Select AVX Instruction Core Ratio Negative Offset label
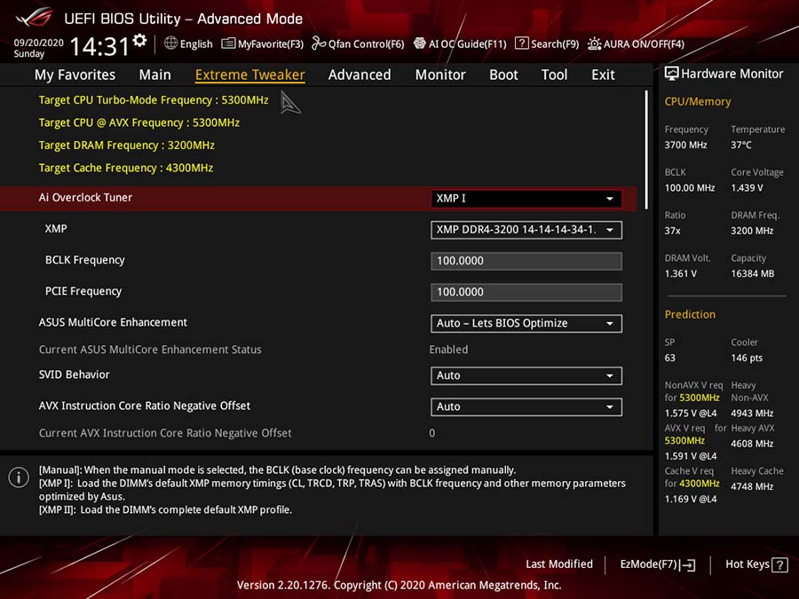Image resolution: width=799 pixels, height=599 pixels. click(144, 406)
